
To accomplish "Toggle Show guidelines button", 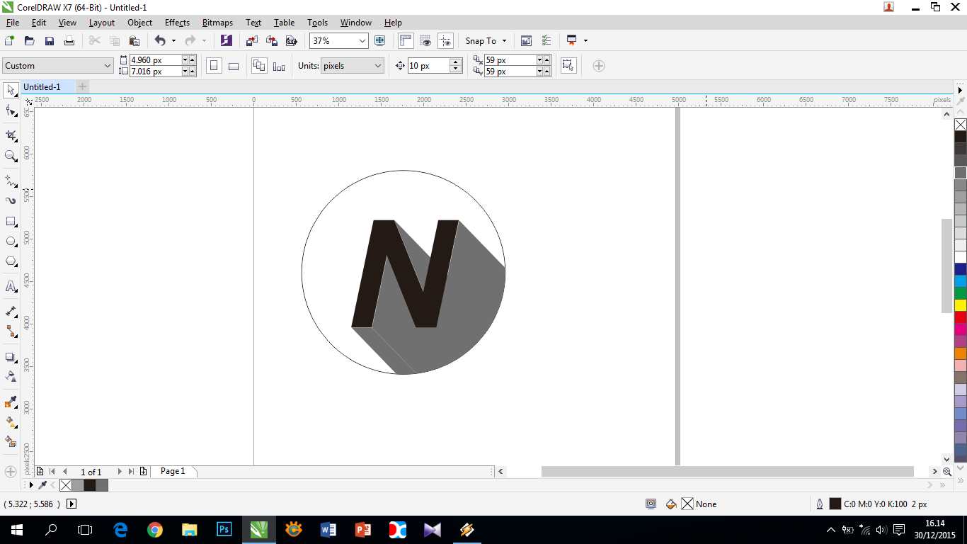I will point(445,41).
